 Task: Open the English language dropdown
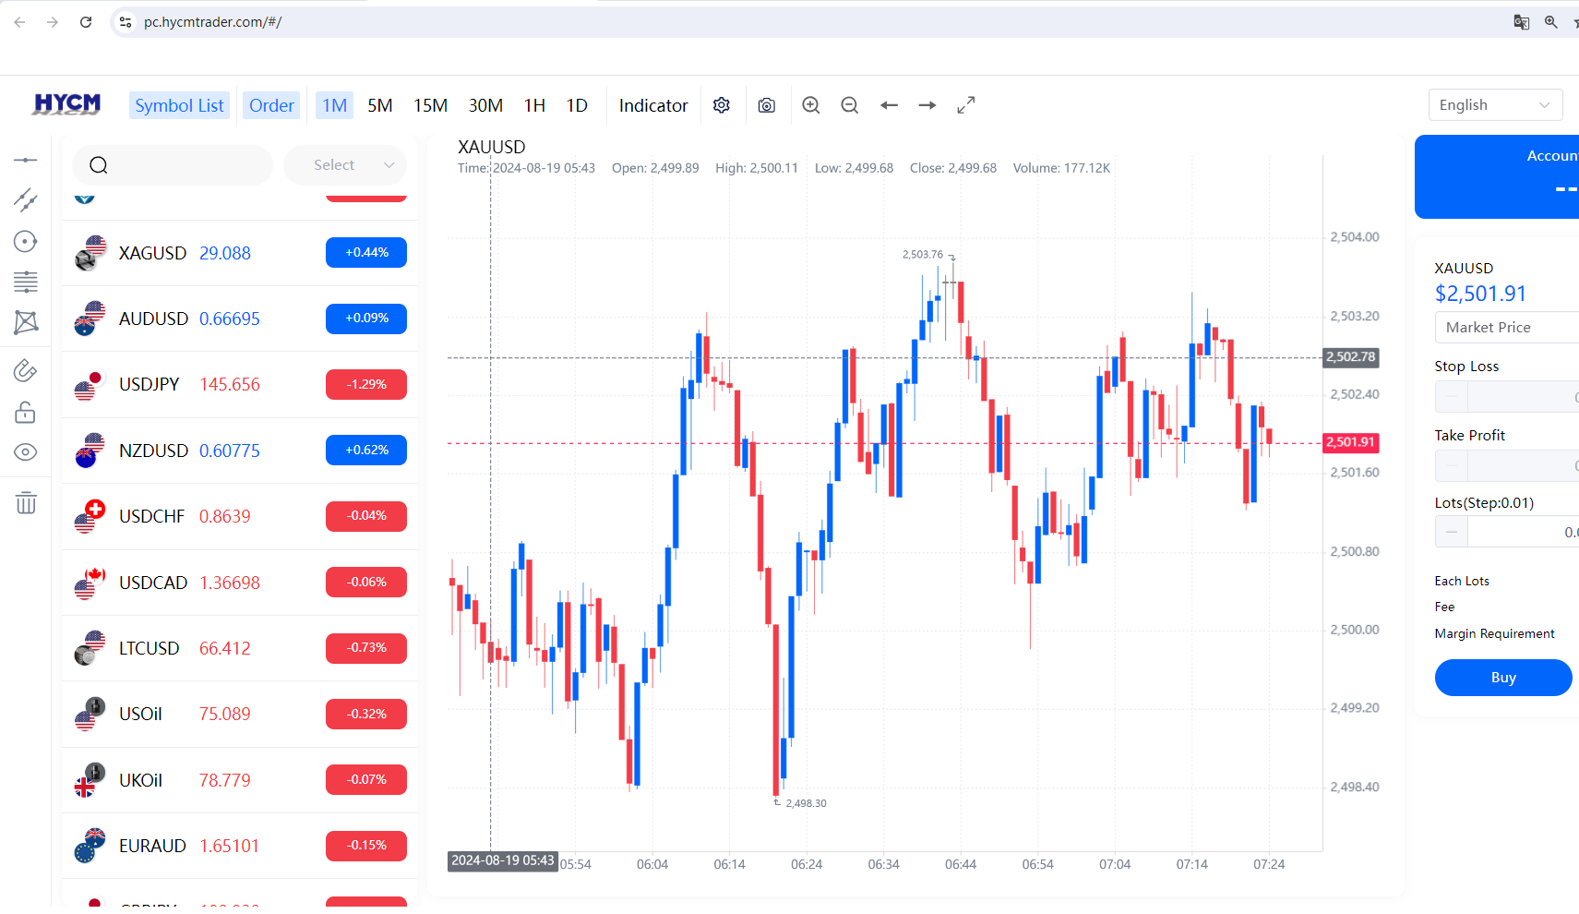pyautogui.click(x=1494, y=105)
